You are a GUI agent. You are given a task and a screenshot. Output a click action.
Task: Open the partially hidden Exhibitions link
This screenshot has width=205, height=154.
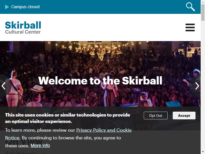21,152
